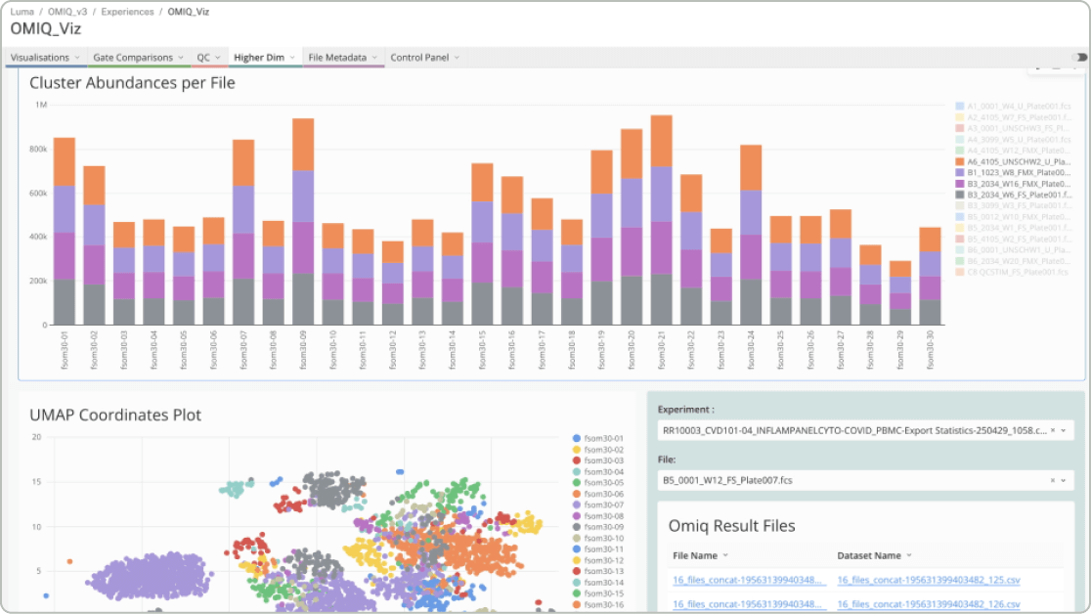Switch to the Higher Dim tab
Image resolution: width=1091 pixels, height=614 pixels.
tap(259, 58)
